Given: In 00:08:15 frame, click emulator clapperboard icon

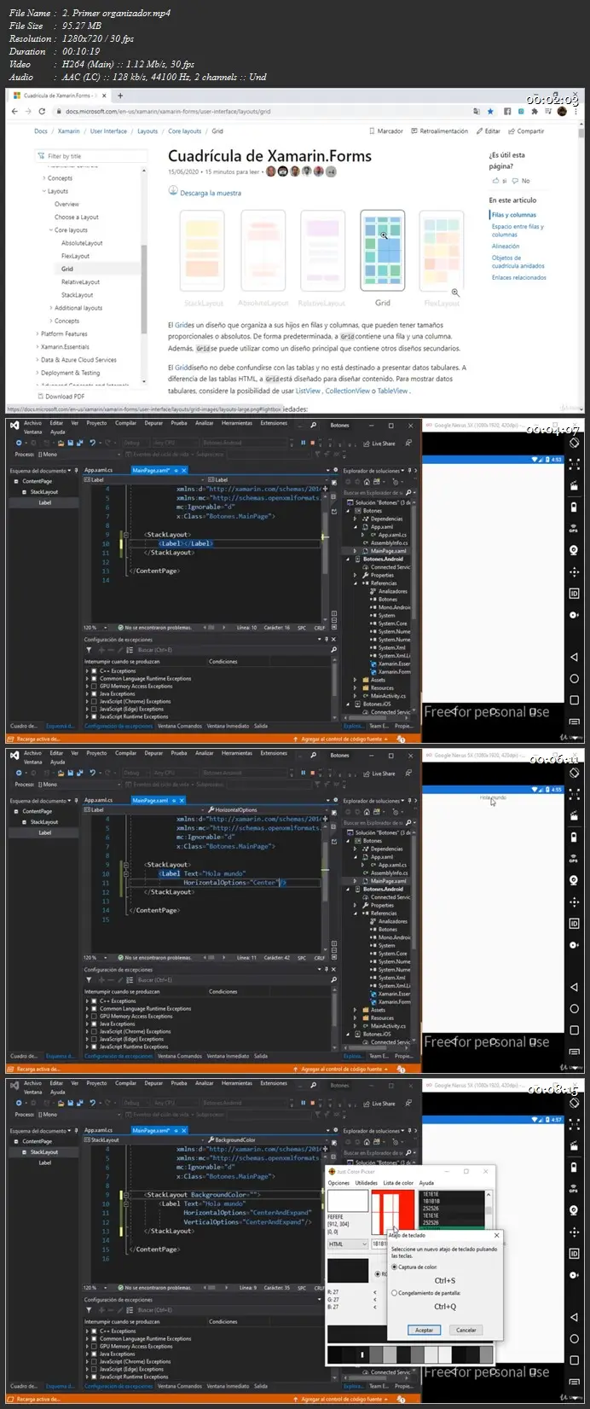Looking at the screenshot, I should click(x=574, y=1145).
